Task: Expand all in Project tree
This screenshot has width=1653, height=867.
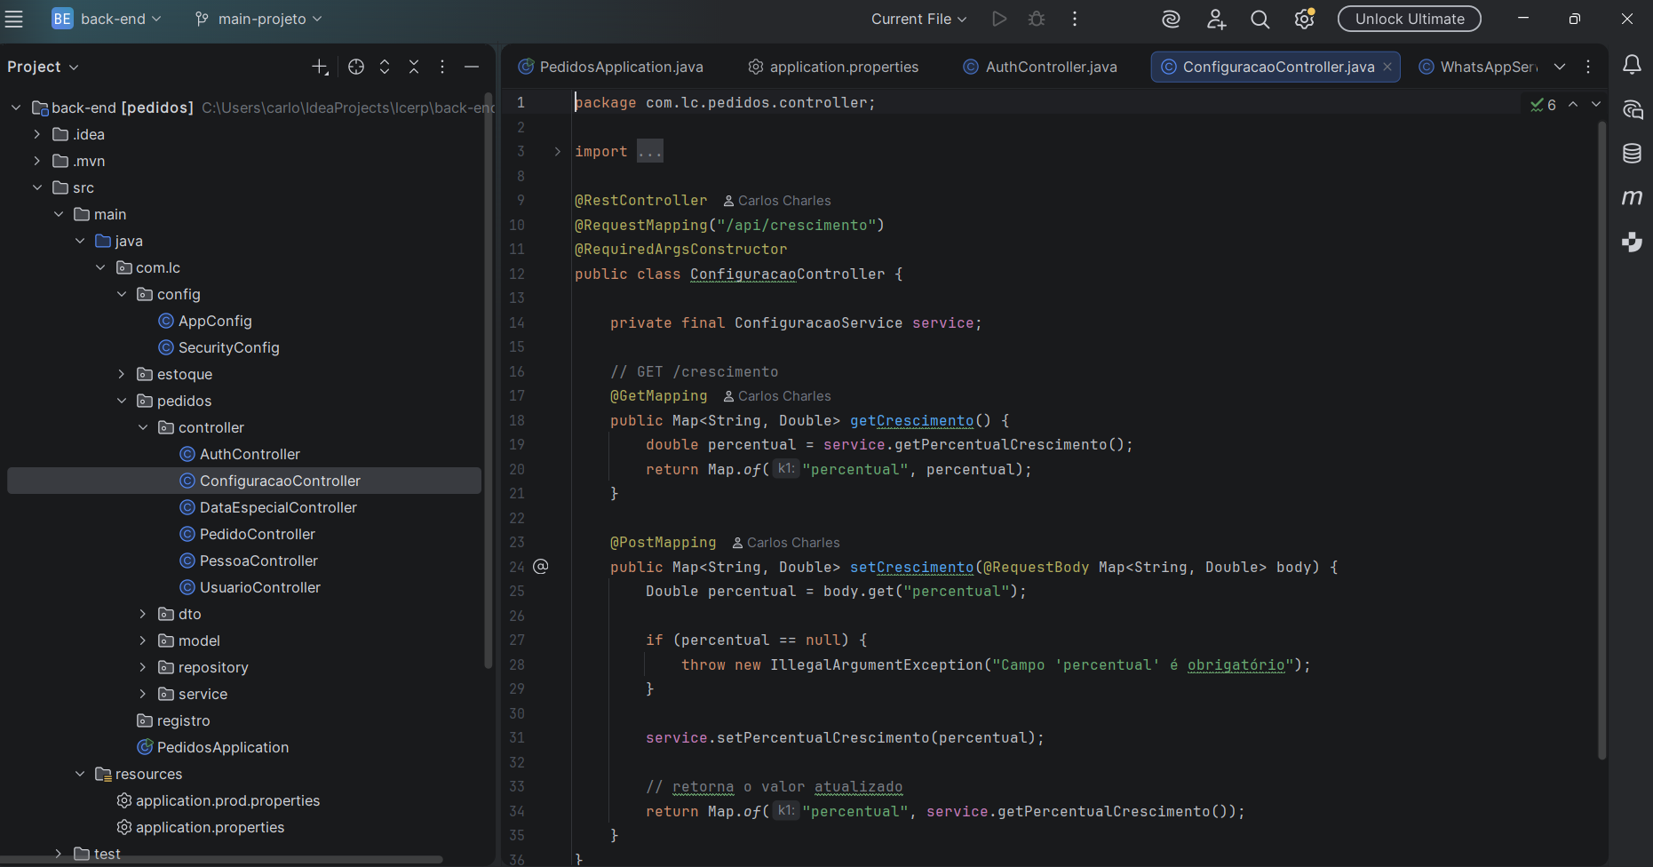Action: coord(385,67)
